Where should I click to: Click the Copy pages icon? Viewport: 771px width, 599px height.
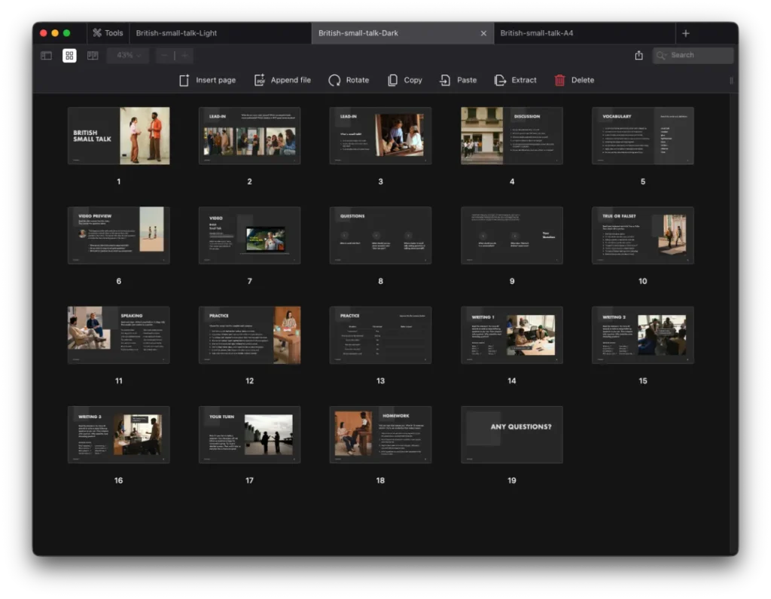tap(392, 80)
